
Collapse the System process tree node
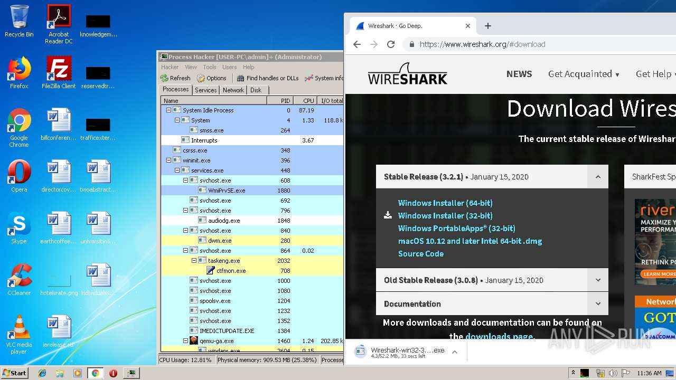(177, 120)
